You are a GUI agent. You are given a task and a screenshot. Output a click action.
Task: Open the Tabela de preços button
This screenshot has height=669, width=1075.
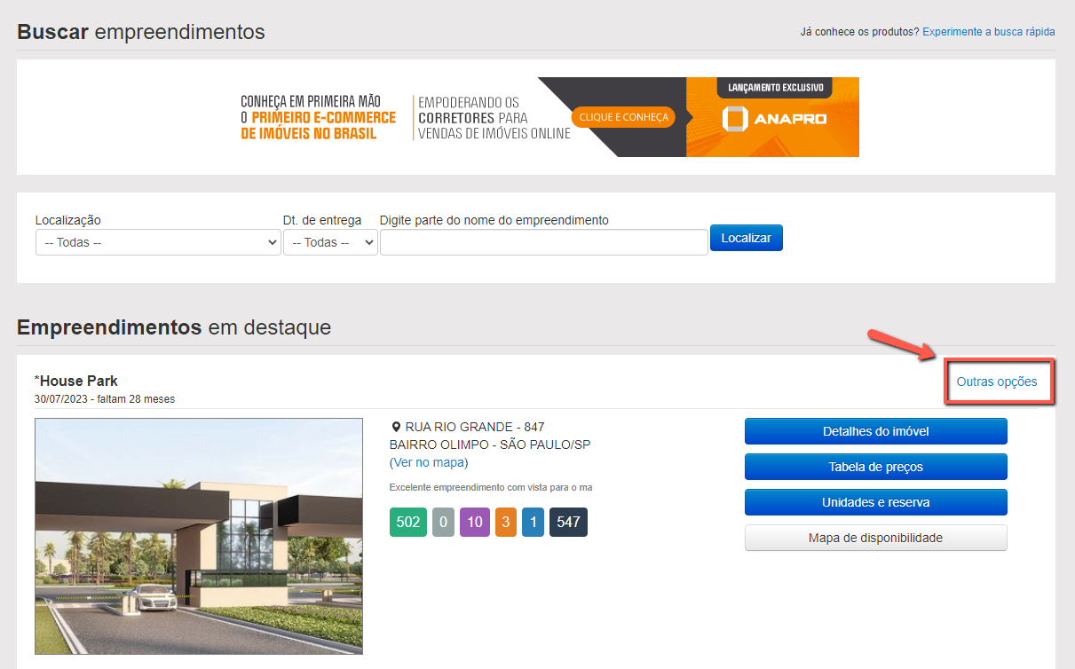[875, 467]
